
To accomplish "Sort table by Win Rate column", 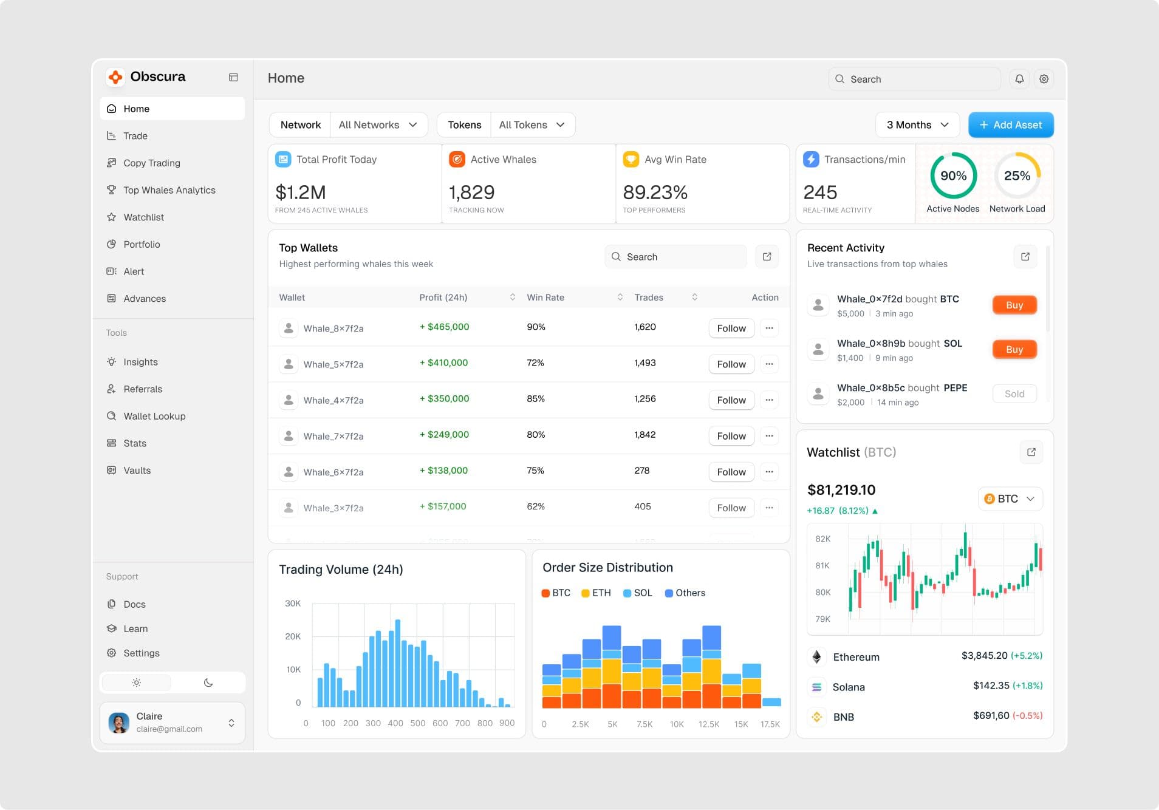I will (620, 298).
